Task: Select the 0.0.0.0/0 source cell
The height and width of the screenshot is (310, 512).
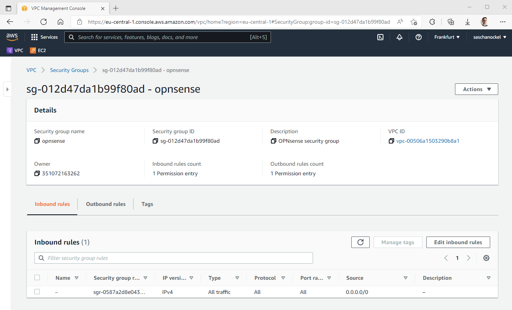Action: pyautogui.click(x=357, y=292)
